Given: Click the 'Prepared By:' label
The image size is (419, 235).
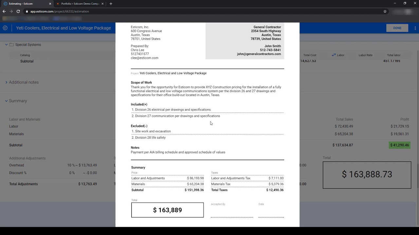Looking at the screenshot, I should pyautogui.click(x=140, y=46).
